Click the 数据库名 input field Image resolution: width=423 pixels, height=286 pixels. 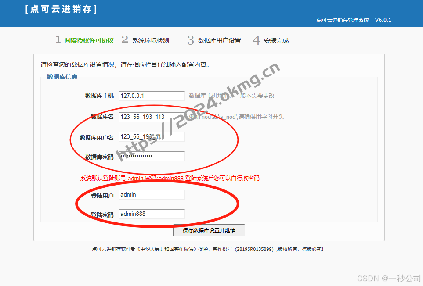click(x=152, y=117)
